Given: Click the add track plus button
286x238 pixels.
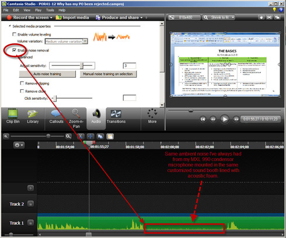Looking at the screenshot, I should (x=30, y=188).
